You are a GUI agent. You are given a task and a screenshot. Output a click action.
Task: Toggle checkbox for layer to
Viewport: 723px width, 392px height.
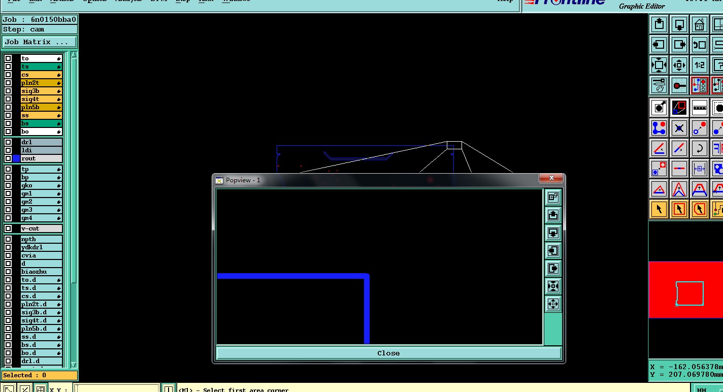click(8, 58)
